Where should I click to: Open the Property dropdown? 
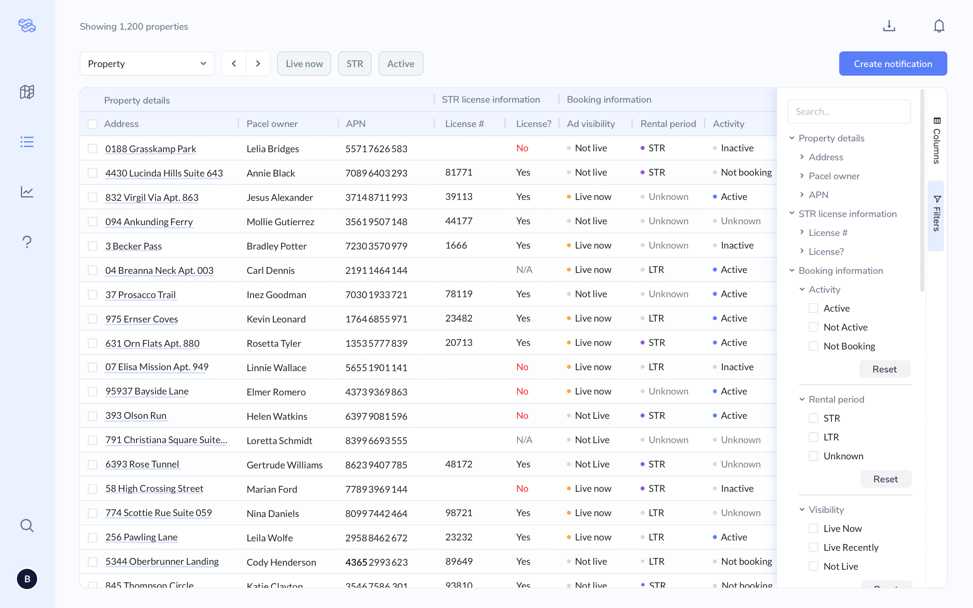[147, 64]
